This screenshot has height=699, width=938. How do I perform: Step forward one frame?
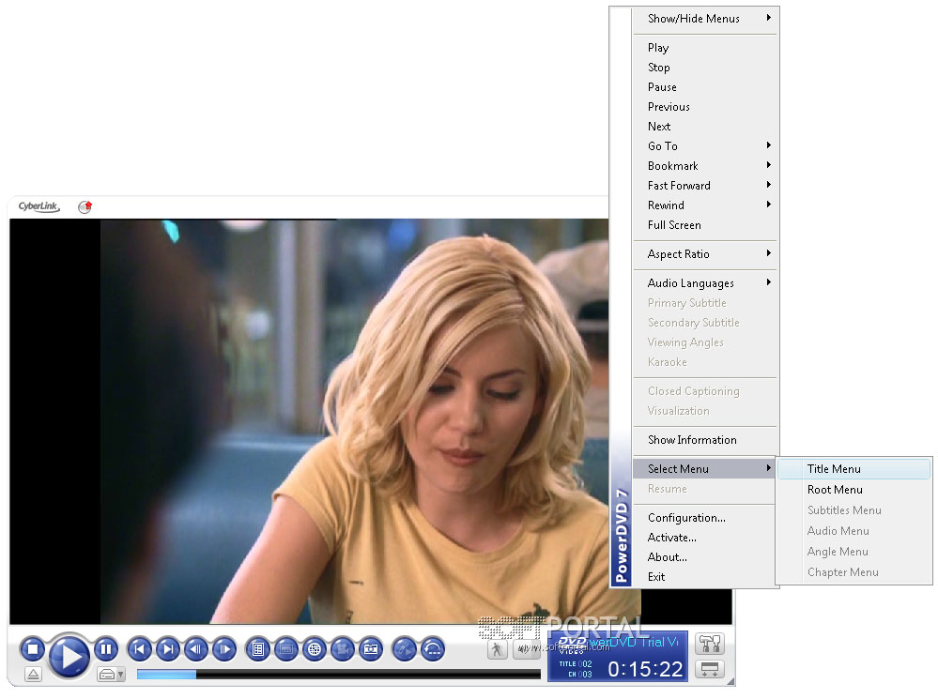224,648
